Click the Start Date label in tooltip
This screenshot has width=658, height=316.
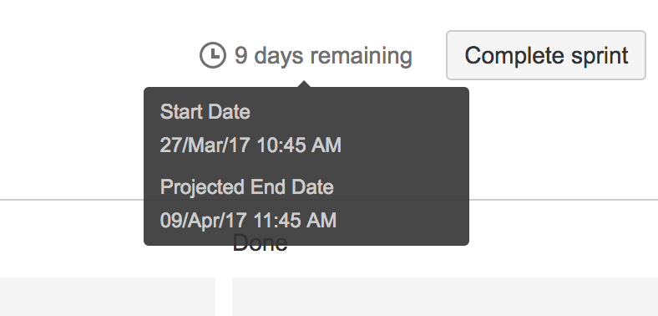pyautogui.click(x=205, y=112)
